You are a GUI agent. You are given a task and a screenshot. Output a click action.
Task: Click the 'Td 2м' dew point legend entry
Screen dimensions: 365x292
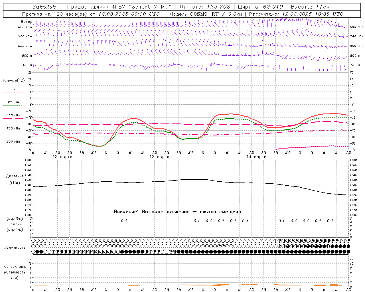pos(13,102)
